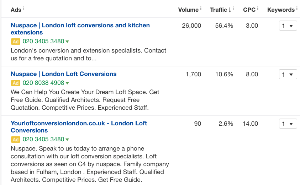The width and height of the screenshot is (300, 185).
Task: Click the yellow Ad badge of first ad
Action: [x=15, y=42]
